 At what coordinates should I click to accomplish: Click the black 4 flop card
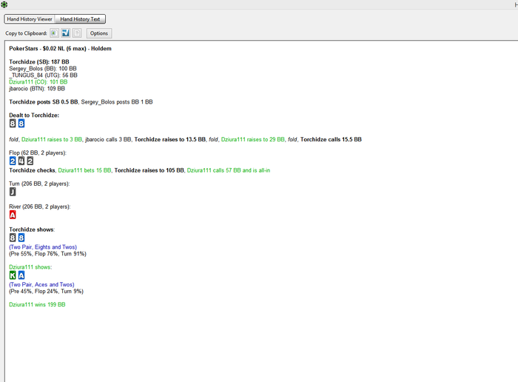pyautogui.click(x=21, y=161)
